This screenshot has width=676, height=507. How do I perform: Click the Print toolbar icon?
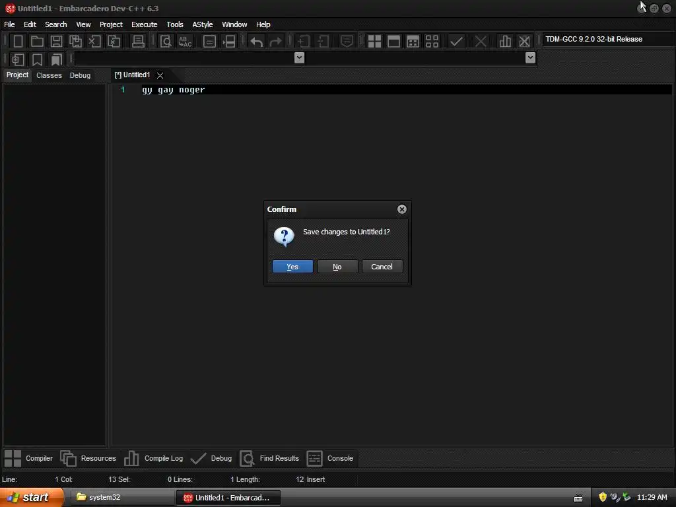[138, 42]
